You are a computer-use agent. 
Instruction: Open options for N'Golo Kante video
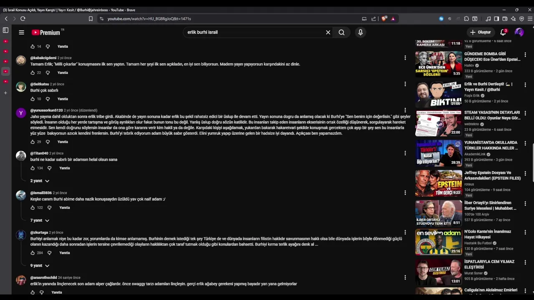(x=525, y=232)
